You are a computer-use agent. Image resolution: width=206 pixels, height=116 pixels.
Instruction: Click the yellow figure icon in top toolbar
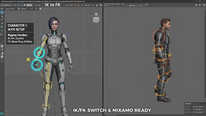78,5
